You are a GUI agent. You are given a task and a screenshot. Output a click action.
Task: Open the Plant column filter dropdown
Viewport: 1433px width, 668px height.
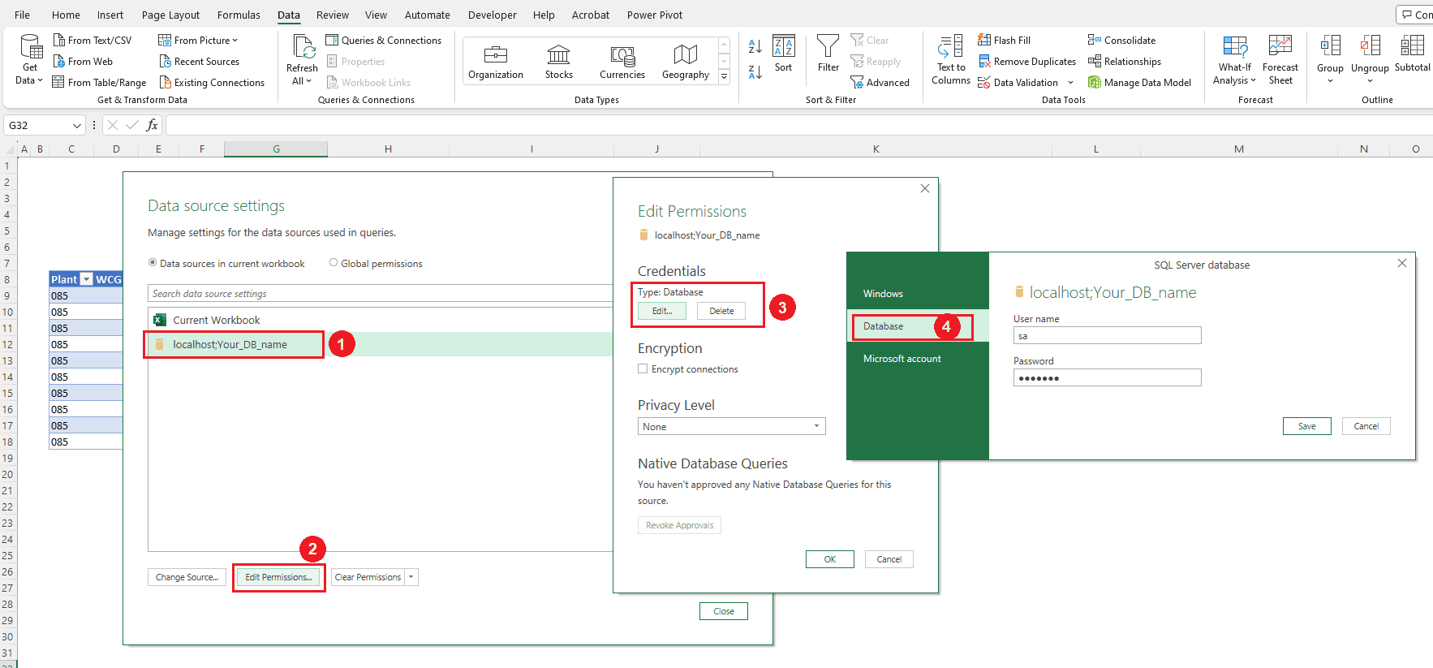click(x=86, y=279)
